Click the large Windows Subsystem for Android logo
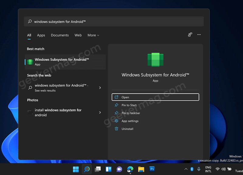This screenshot has width=243, height=175. 156,60
